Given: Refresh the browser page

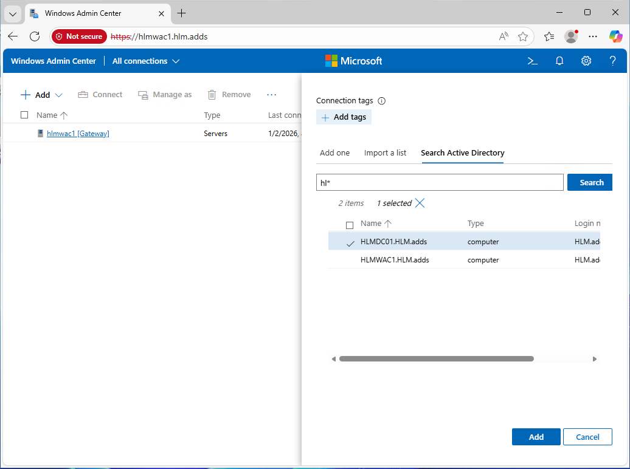Looking at the screenshot, I should click(x=35, y=36).
